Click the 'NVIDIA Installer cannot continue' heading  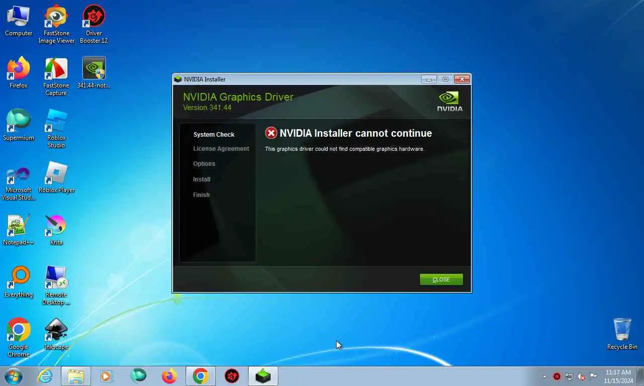(356, 133)
